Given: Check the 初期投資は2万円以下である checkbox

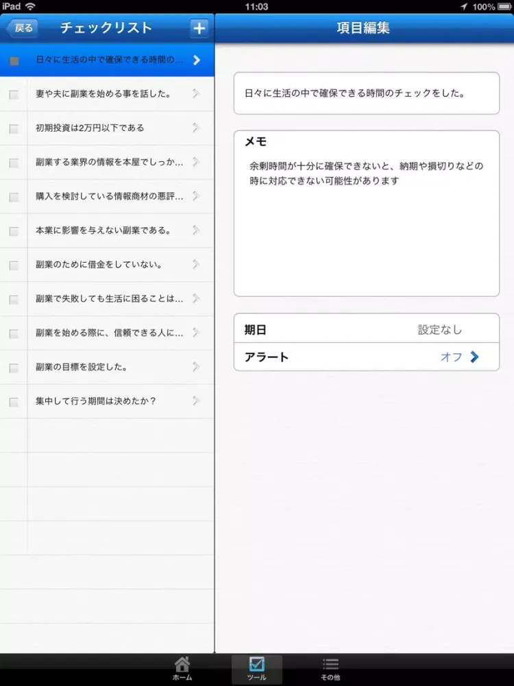Looking at the screenshot, I should [x=14, y=129].
